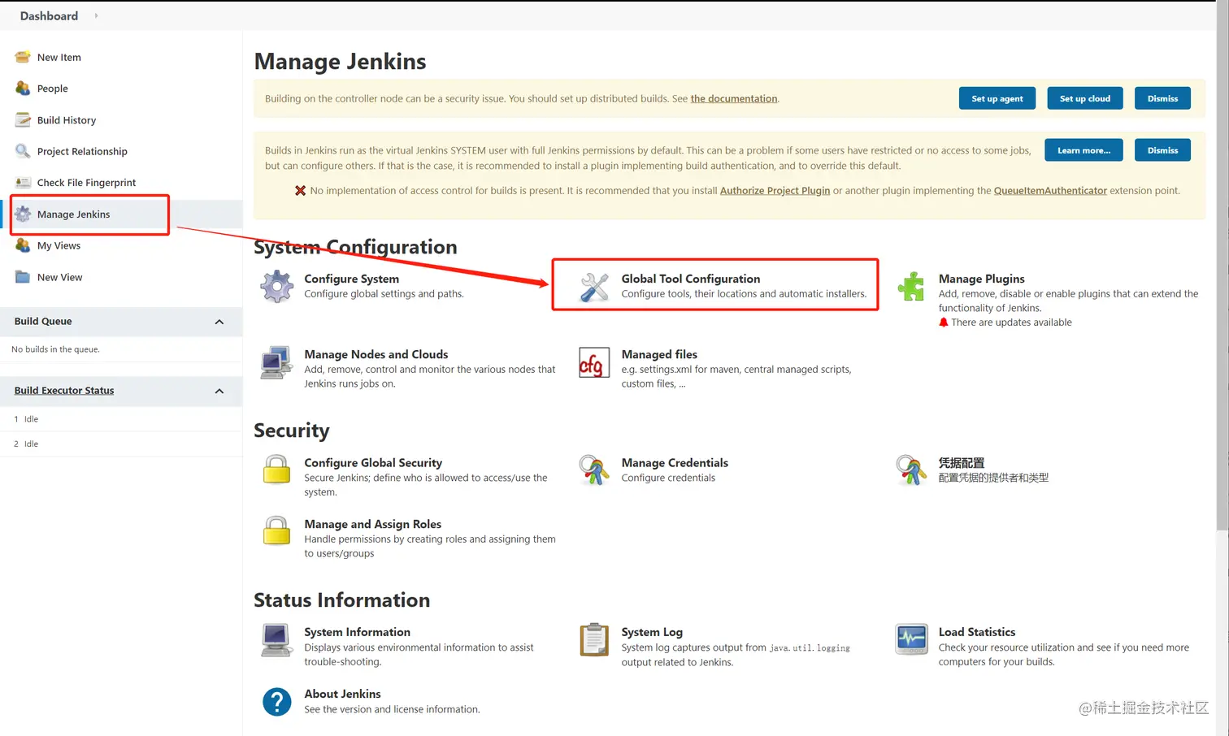Screen dimensions: 1229x736
Task: Dismiss the distributed builds warning
Action: [1162, 98]
